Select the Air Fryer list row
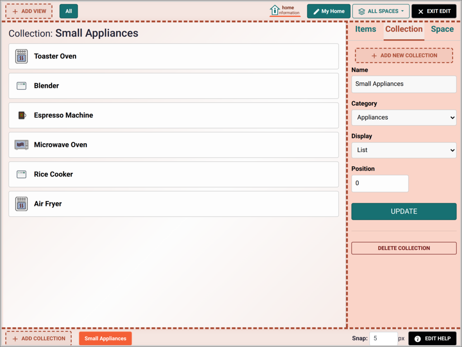The image size is (462, 347). tap(174, 204)
